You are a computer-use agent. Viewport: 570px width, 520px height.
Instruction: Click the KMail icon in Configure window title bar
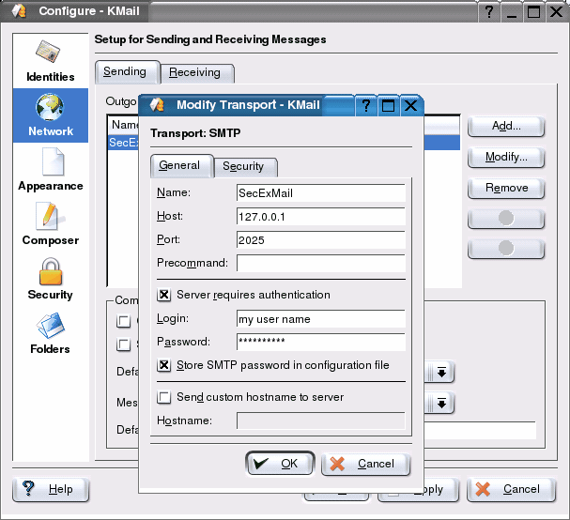coord(19,11)
